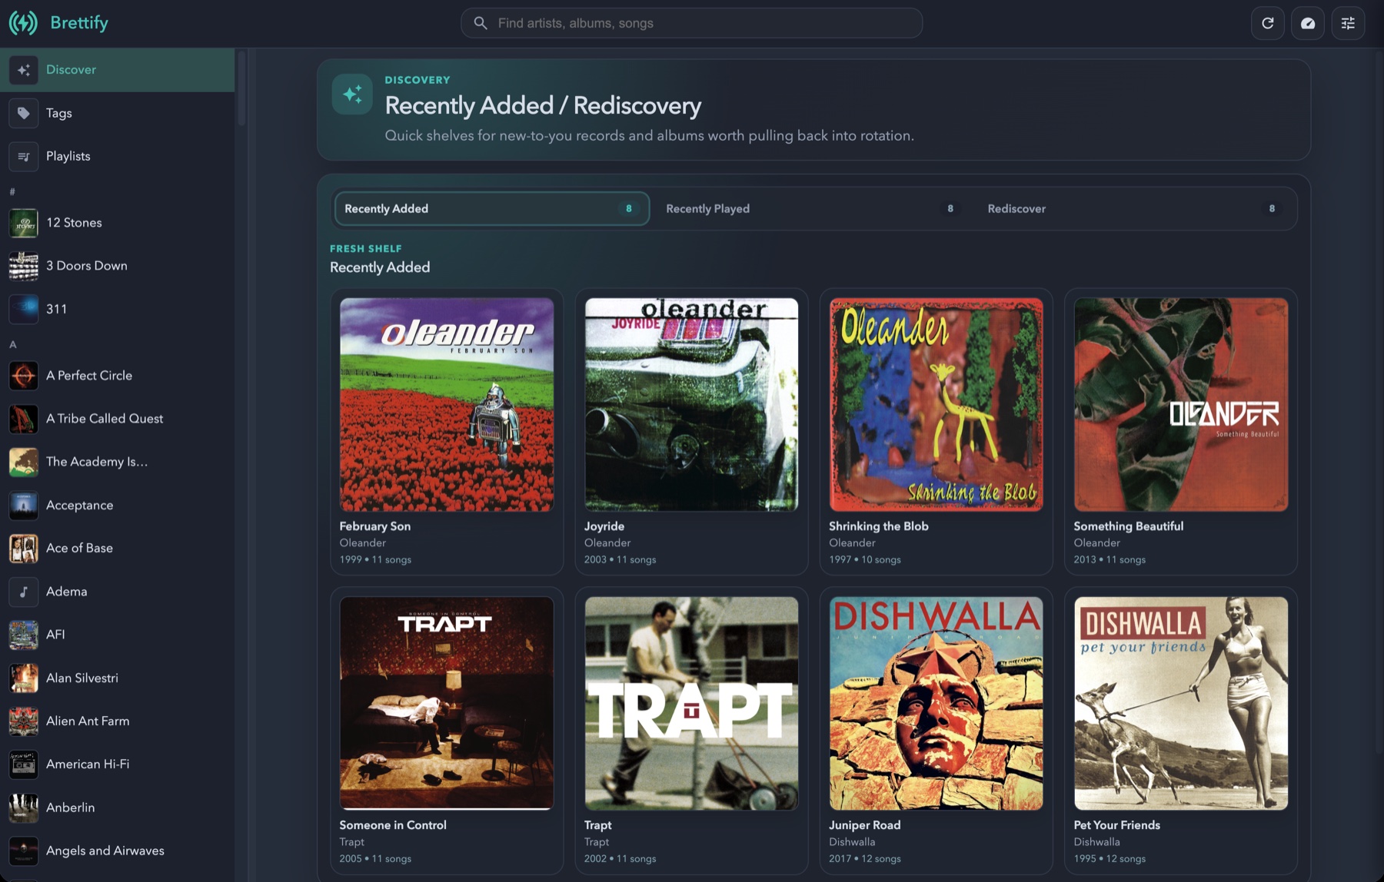Click the Brettify app name

coord(79,23)
